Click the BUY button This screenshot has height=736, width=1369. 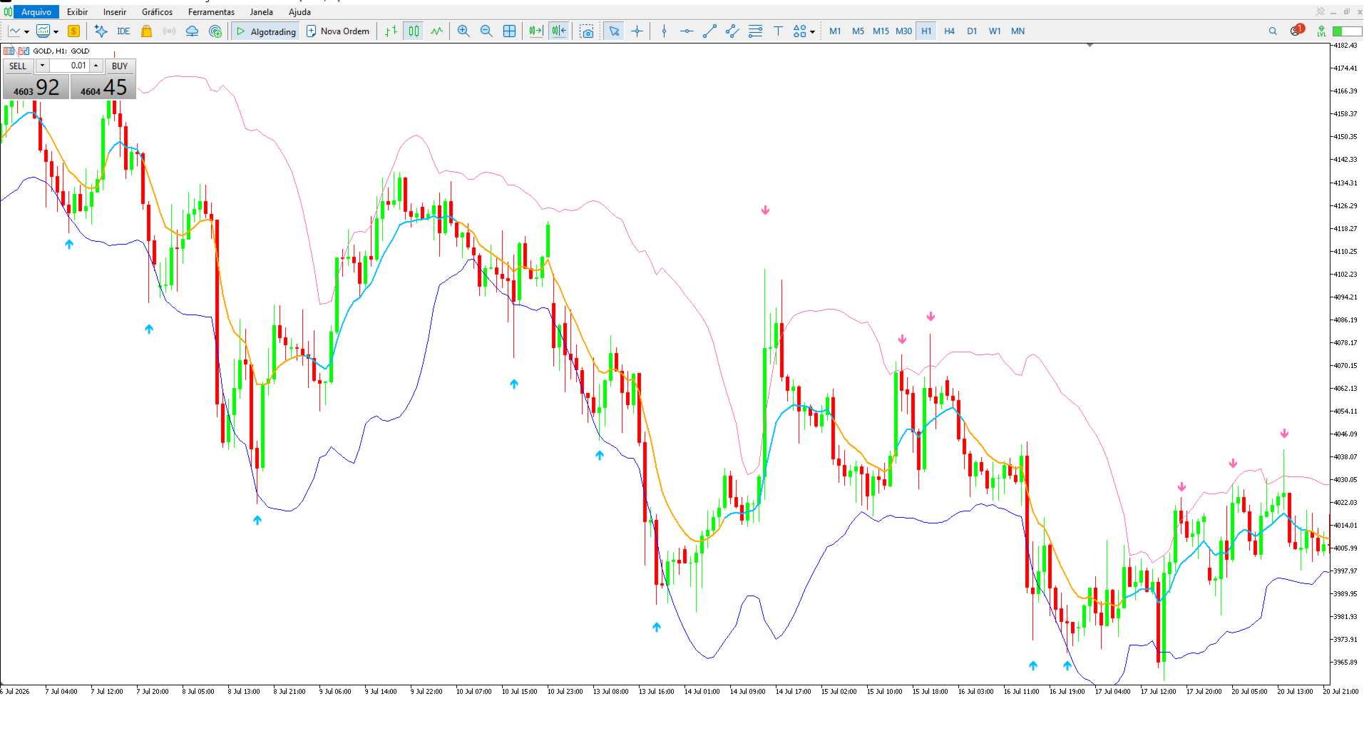tap(120, 66)
